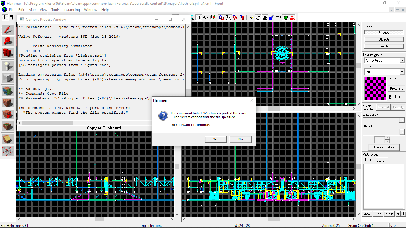Click the Zoom: 0.25 status bar text
Image resolution: width=406 pixels, height=228 pixels.
point(331,226)
